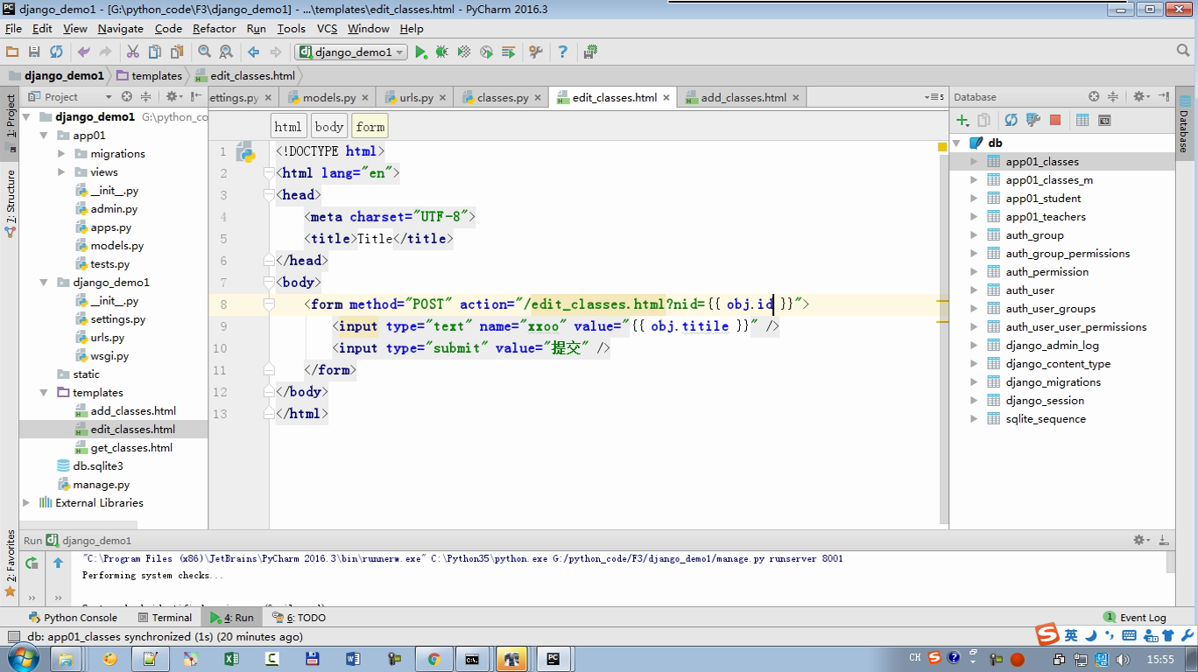This screenshot has width=1198, height=672.
Task: Click the Find magnifier icon
Action: 204,52
